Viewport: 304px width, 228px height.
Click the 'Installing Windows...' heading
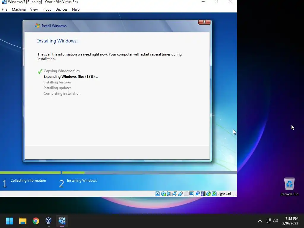coord(58,41)
